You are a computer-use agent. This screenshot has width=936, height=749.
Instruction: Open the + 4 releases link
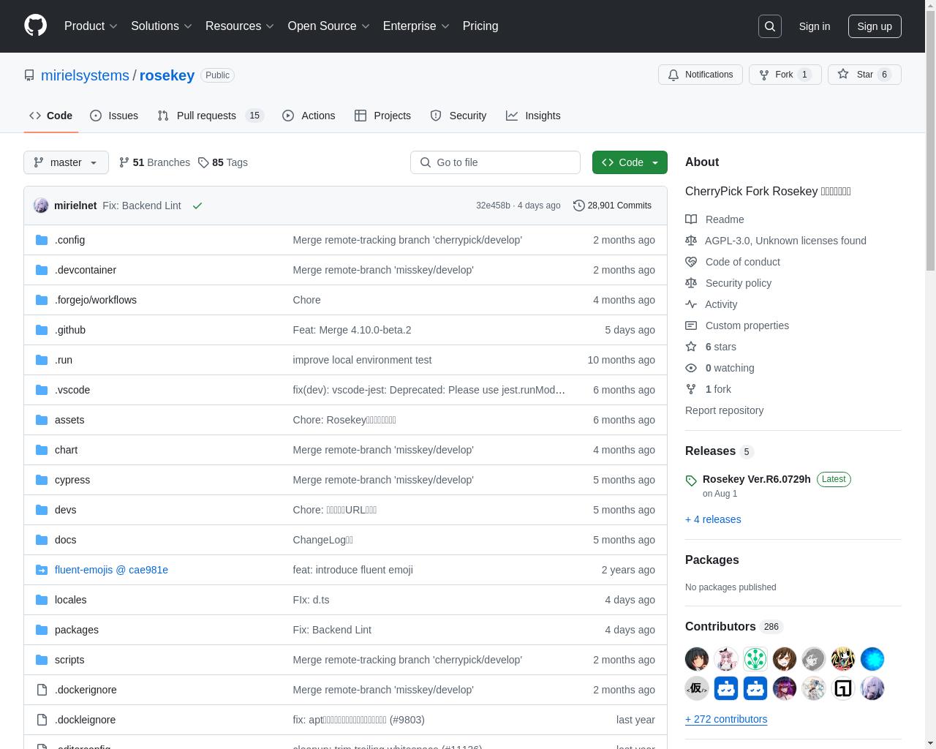coord(713,519)
